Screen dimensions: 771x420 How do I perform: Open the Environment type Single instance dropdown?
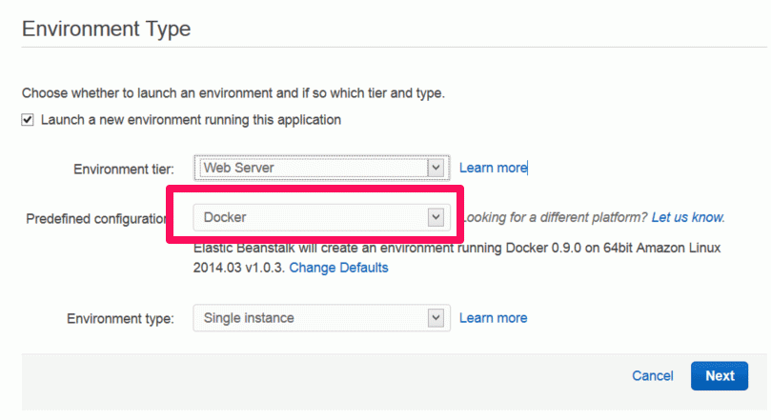pyautogui.click(x=321, y=318)
